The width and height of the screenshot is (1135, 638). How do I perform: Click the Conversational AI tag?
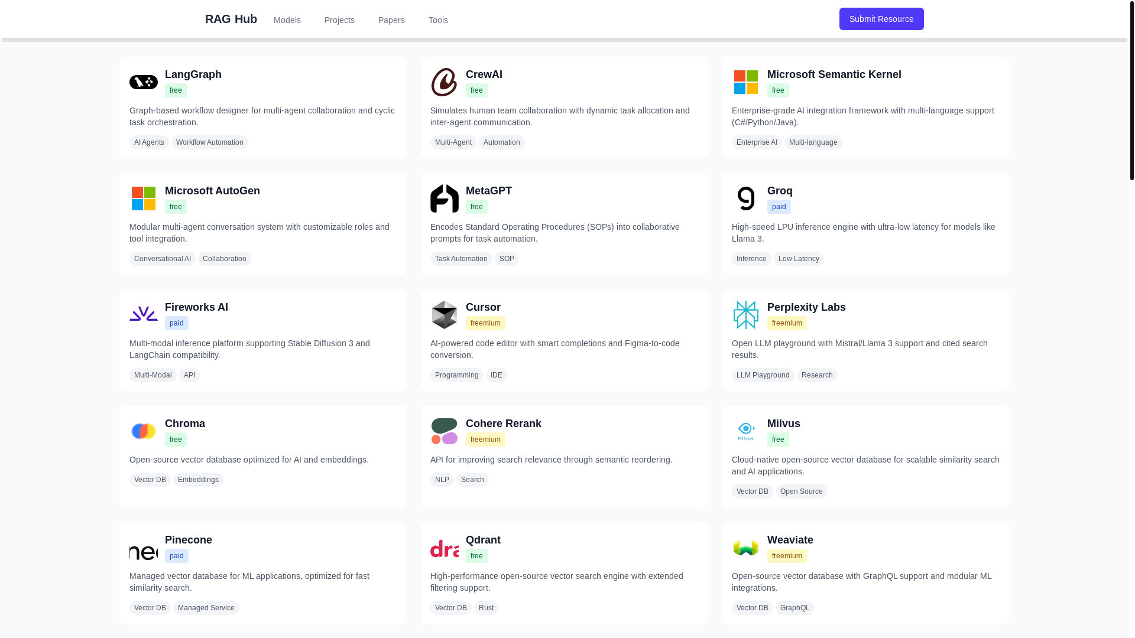[163, 259]
